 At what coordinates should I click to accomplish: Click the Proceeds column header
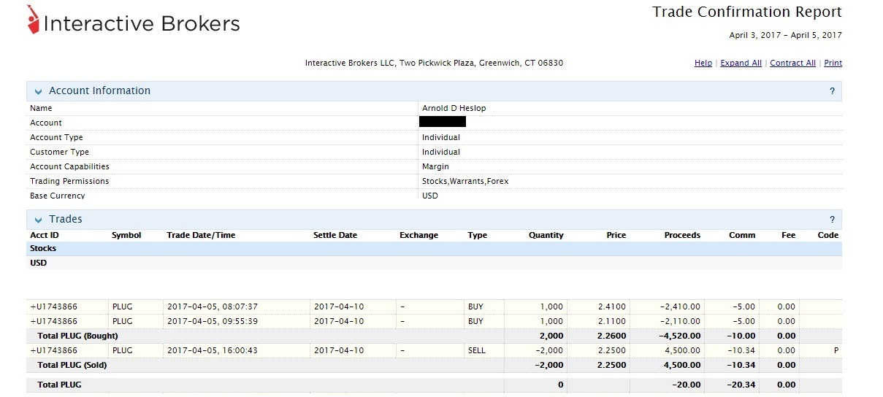682,235
